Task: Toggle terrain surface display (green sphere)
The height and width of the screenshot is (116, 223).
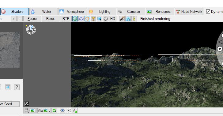Action: point(75,19)
